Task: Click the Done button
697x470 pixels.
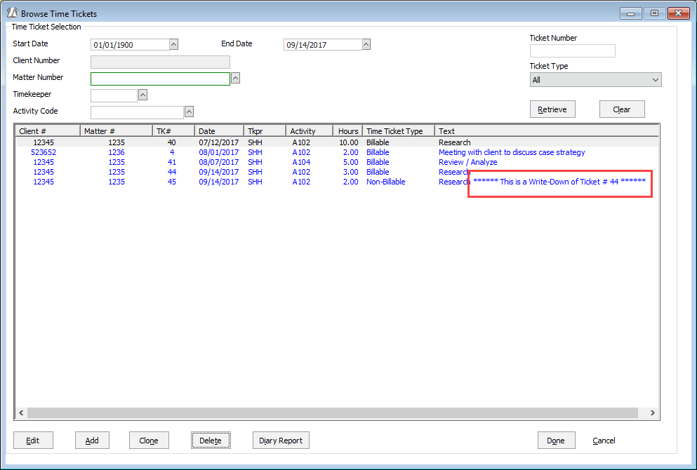Action: click(x=556, y=441)
